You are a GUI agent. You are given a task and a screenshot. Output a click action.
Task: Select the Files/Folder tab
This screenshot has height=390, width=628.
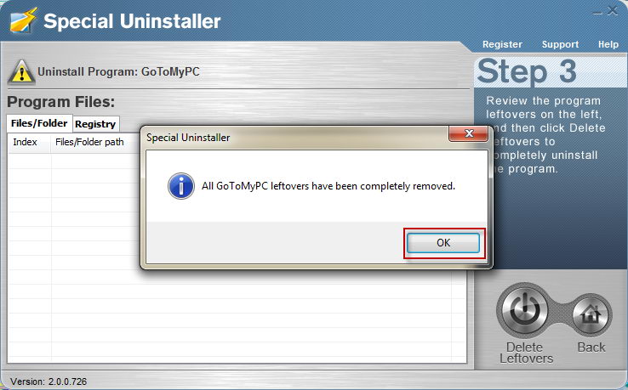39,123
